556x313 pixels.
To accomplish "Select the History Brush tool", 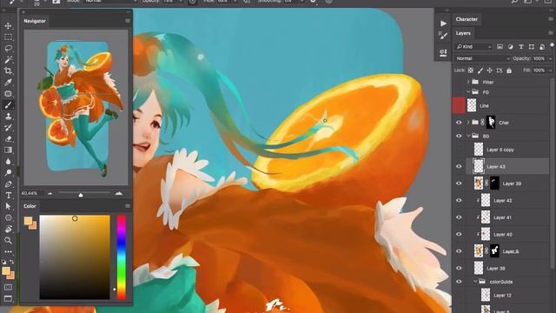I will coord(8,128).
